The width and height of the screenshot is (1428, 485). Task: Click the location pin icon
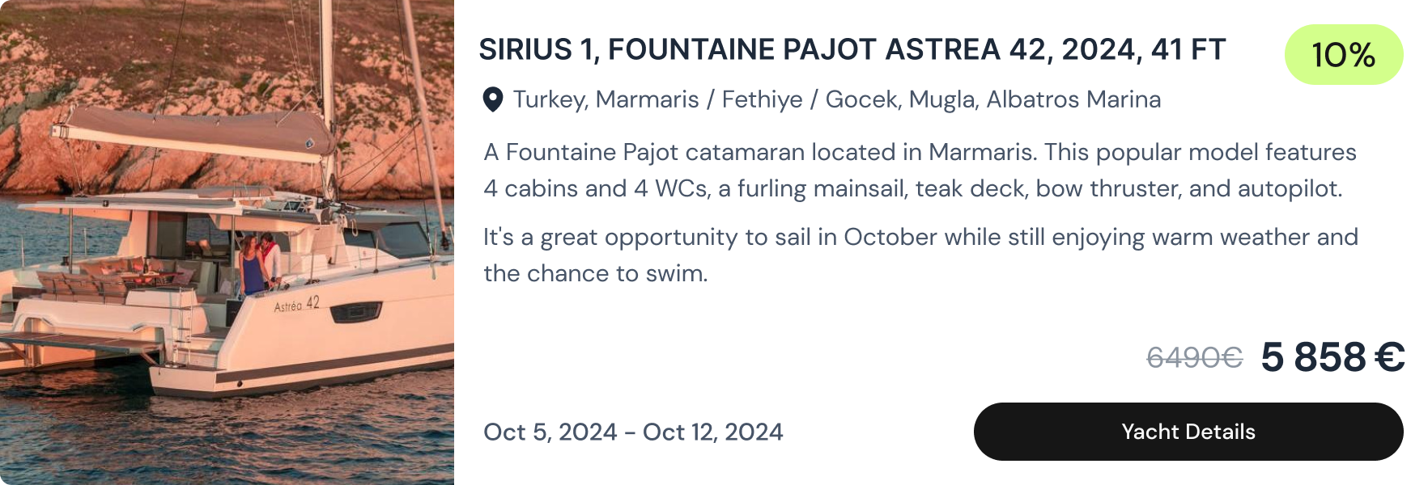click(492, 99)
